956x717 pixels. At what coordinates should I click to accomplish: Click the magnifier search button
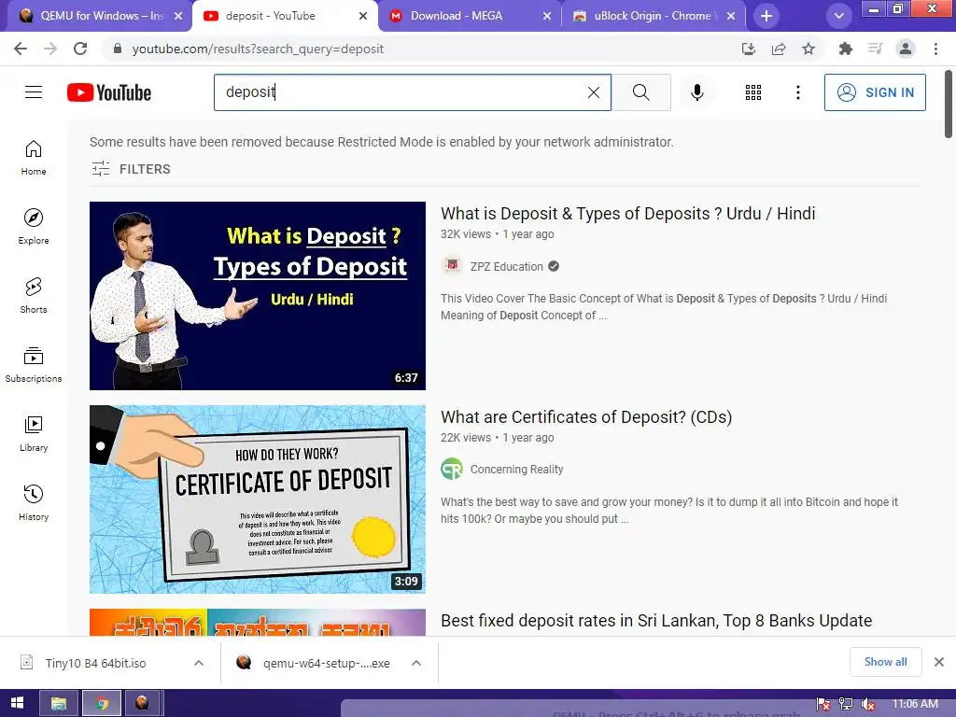[640, 92]
